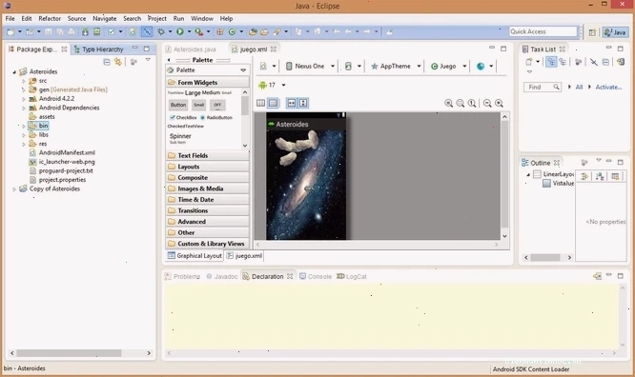635x377 pixels.
Task: Toggle Link with Editor in Package Explorer
Action: (x=118, y=62)
